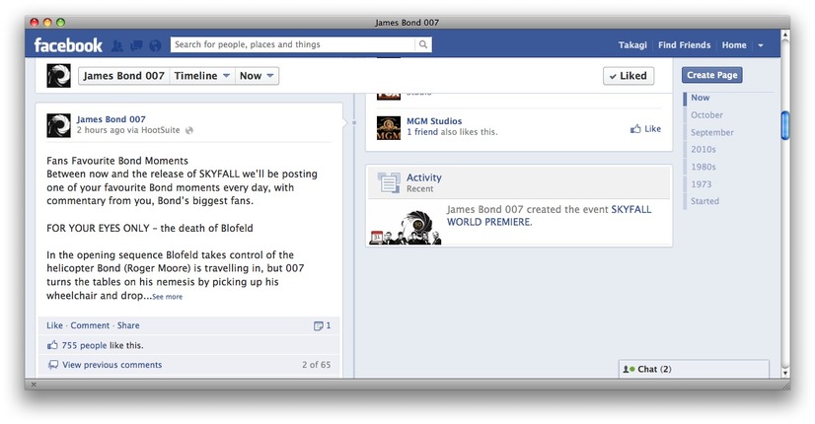This screenshot has height=424, width=815.
Task: Open the Skyfall premiere event image
Action: pos(406,227)
